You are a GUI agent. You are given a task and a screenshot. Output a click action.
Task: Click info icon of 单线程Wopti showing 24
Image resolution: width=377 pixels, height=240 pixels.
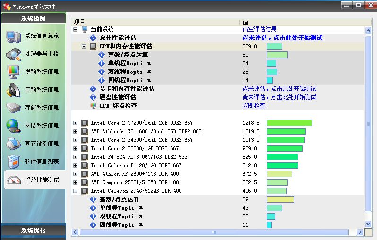pyautogui.click(x=102, y=63)
